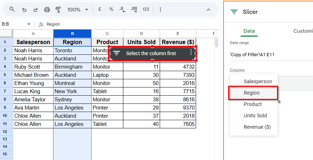Decrease decimal places button

coord(122,10)
